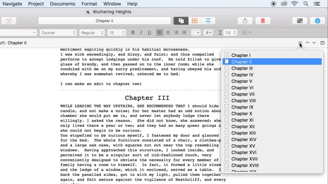
Task: Go to next document arrow
Action: 314,42
